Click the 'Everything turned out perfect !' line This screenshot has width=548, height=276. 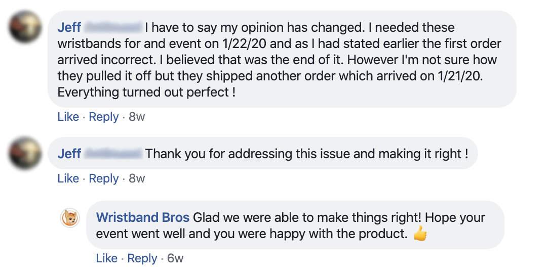tap(146, 93)
